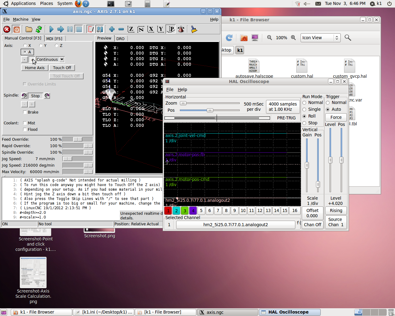Open HAL Oscilloscope Help menu
This screenshot has width=395, height=316.
182,89
